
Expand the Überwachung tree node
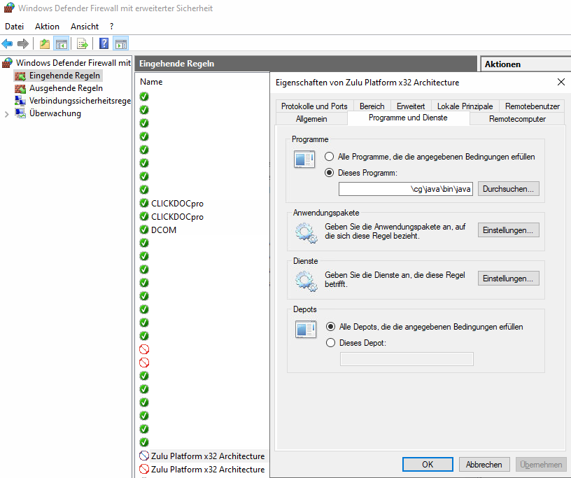[x=6, y=114]
